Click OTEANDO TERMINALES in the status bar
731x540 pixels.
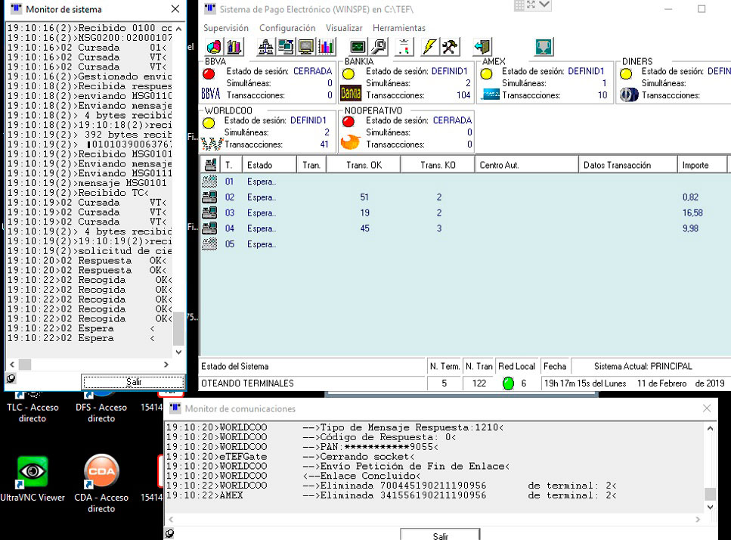(x=247, y=383)
